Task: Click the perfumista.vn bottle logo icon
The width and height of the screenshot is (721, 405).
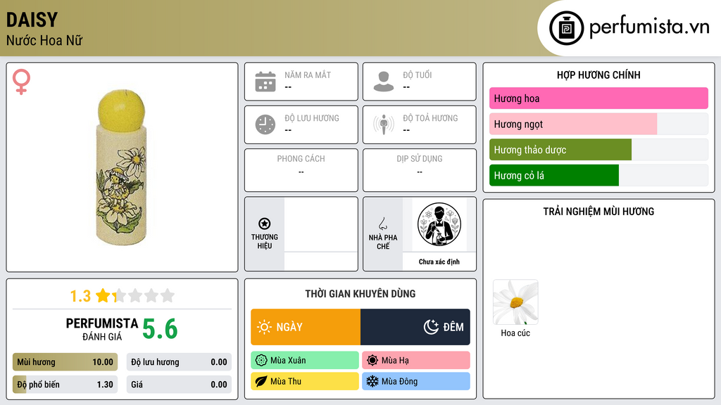Action: pyautogui.click(x=566, y=28)
